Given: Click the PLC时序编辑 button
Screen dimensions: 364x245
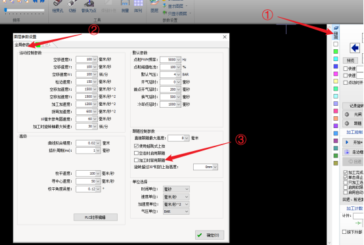Looking at the screenshot, I should tap(95, 217).
